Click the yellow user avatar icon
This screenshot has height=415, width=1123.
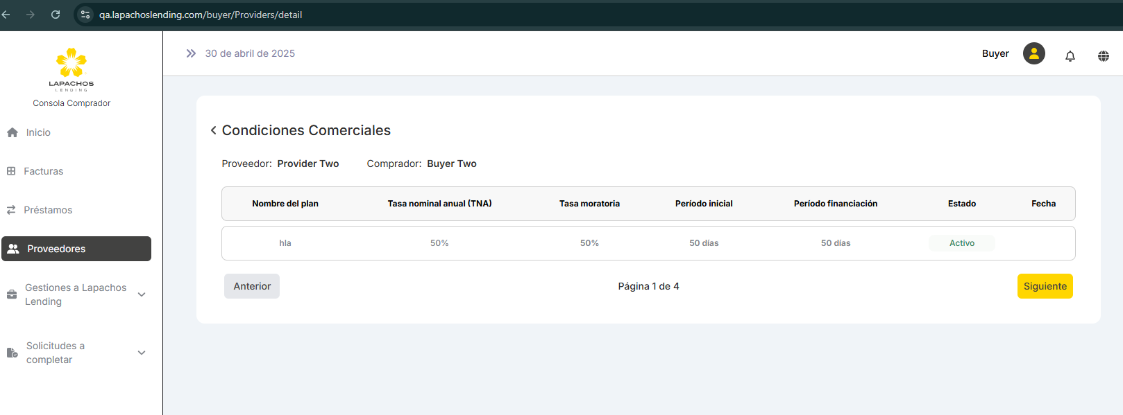tap(1033, 53)
